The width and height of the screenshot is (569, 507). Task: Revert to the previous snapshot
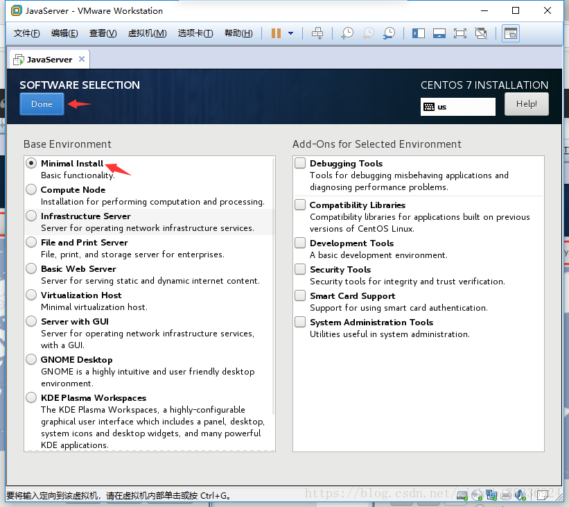click(368, 33)
